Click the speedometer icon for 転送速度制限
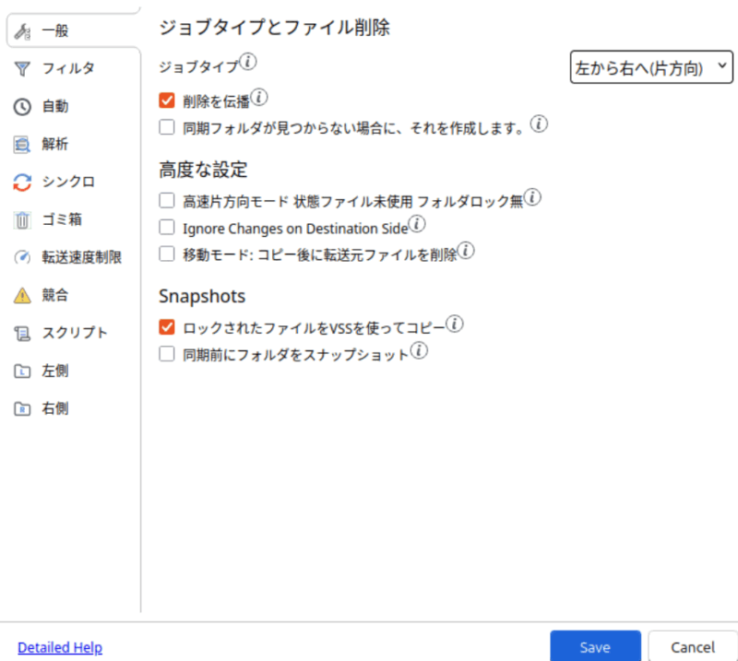Viewport: 738px width, 661px height. coord(23,257)
